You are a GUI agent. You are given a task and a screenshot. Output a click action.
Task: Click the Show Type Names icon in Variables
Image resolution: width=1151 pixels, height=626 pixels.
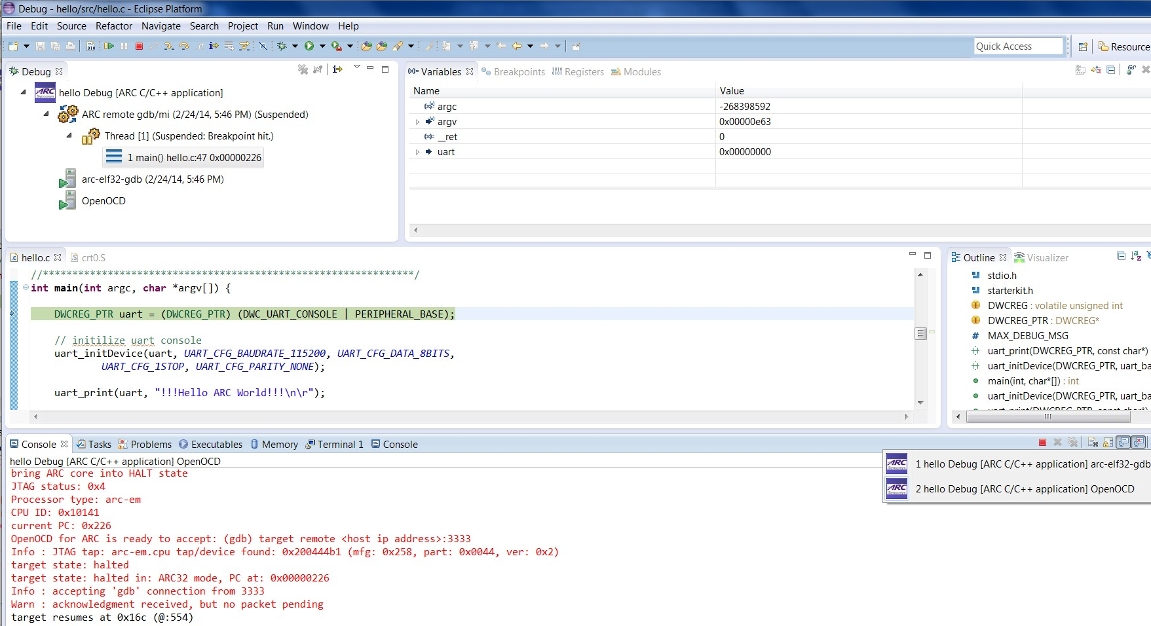[1080, 69]
